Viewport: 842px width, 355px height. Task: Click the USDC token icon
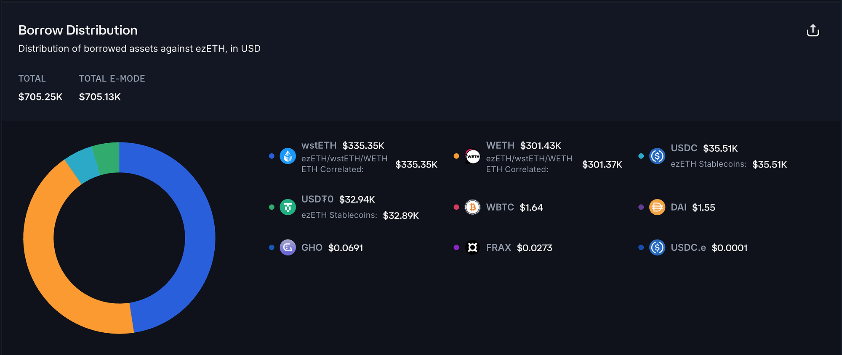[x=657, y=156]
